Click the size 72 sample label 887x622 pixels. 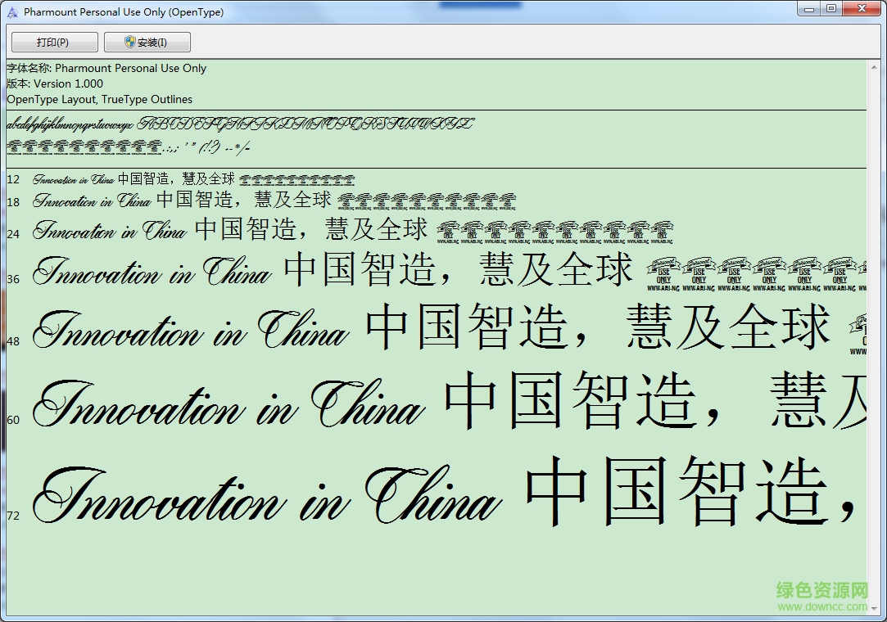pyautogui.click(x=13, y=516)
